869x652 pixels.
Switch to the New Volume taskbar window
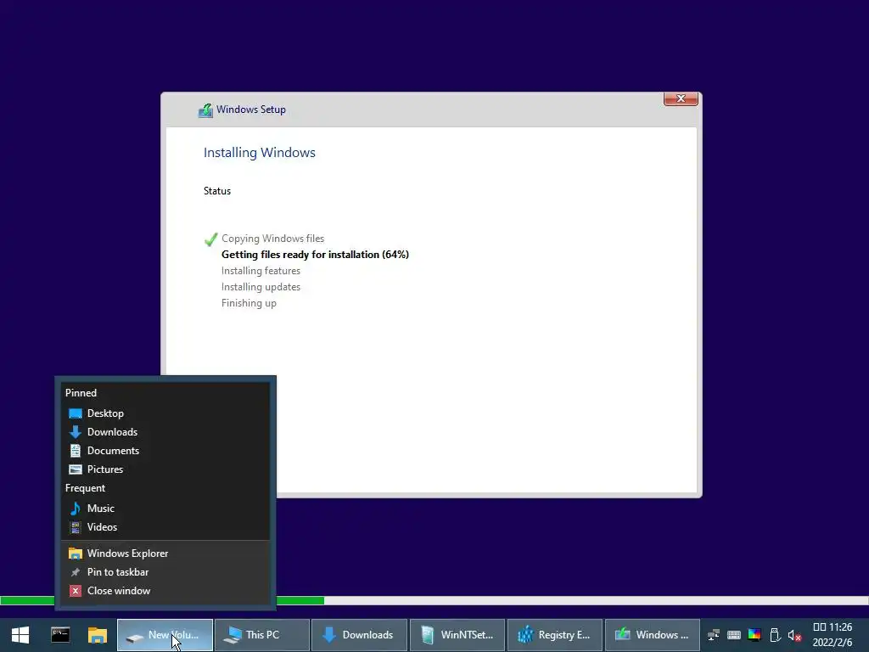coord(165,635)
